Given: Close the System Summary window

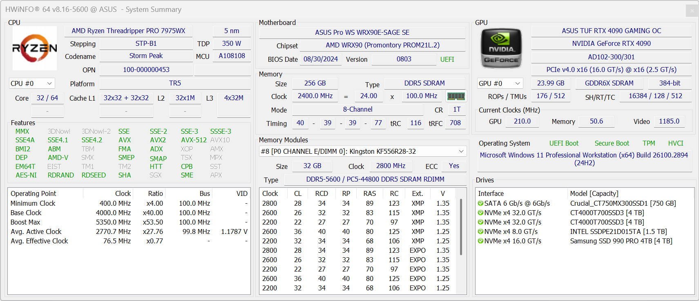Looking at the screenshot, I should tap(692, 11).
